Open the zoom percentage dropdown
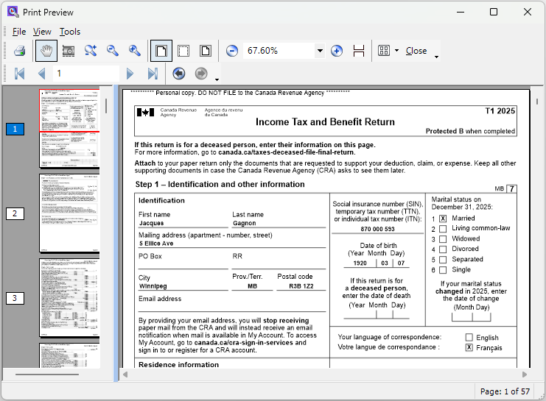 click(x=319, y=51)
